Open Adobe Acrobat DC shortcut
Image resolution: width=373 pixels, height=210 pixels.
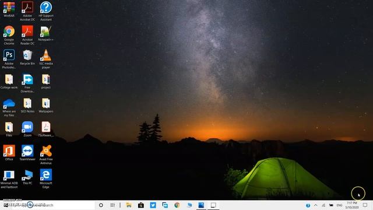pos(27,11)
